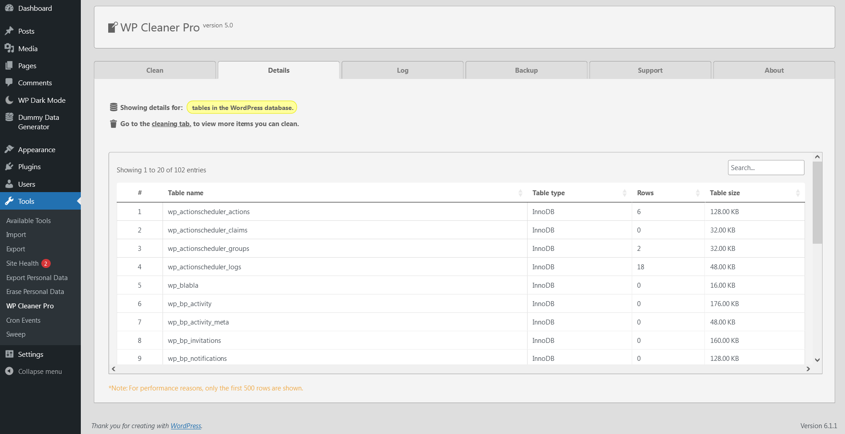Sort the table by Table name
The width and height of the screenshot is (845, 434).
185,193
